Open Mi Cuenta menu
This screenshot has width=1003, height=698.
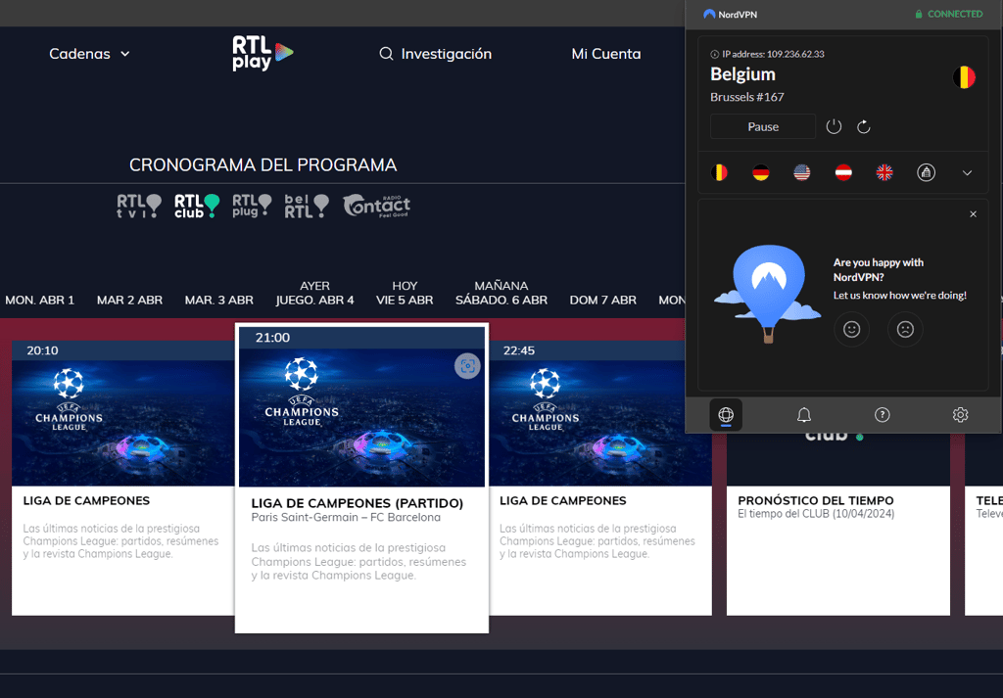point(605,54)
